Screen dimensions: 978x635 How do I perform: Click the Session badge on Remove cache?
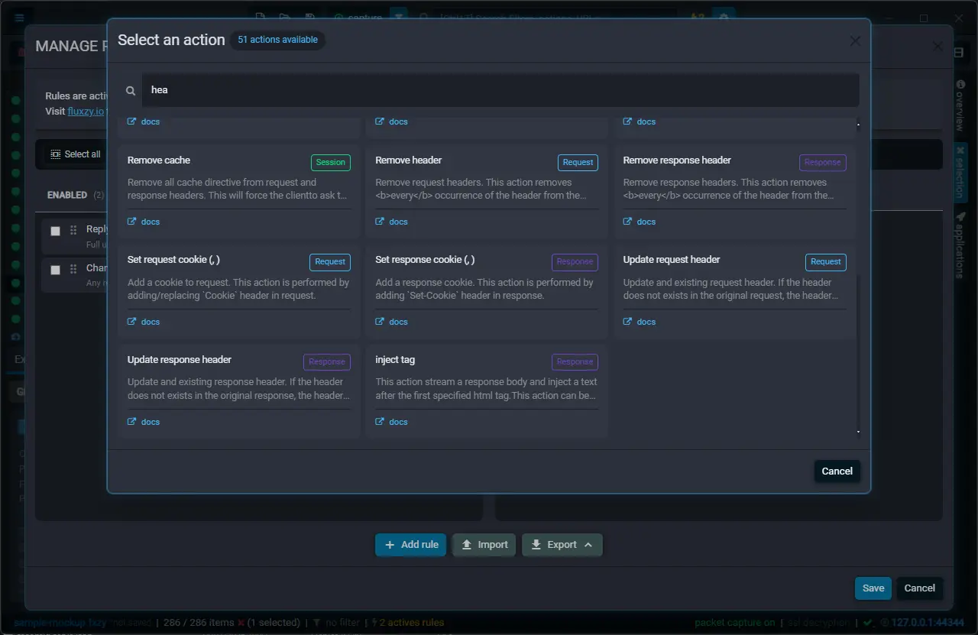(331, 162)
